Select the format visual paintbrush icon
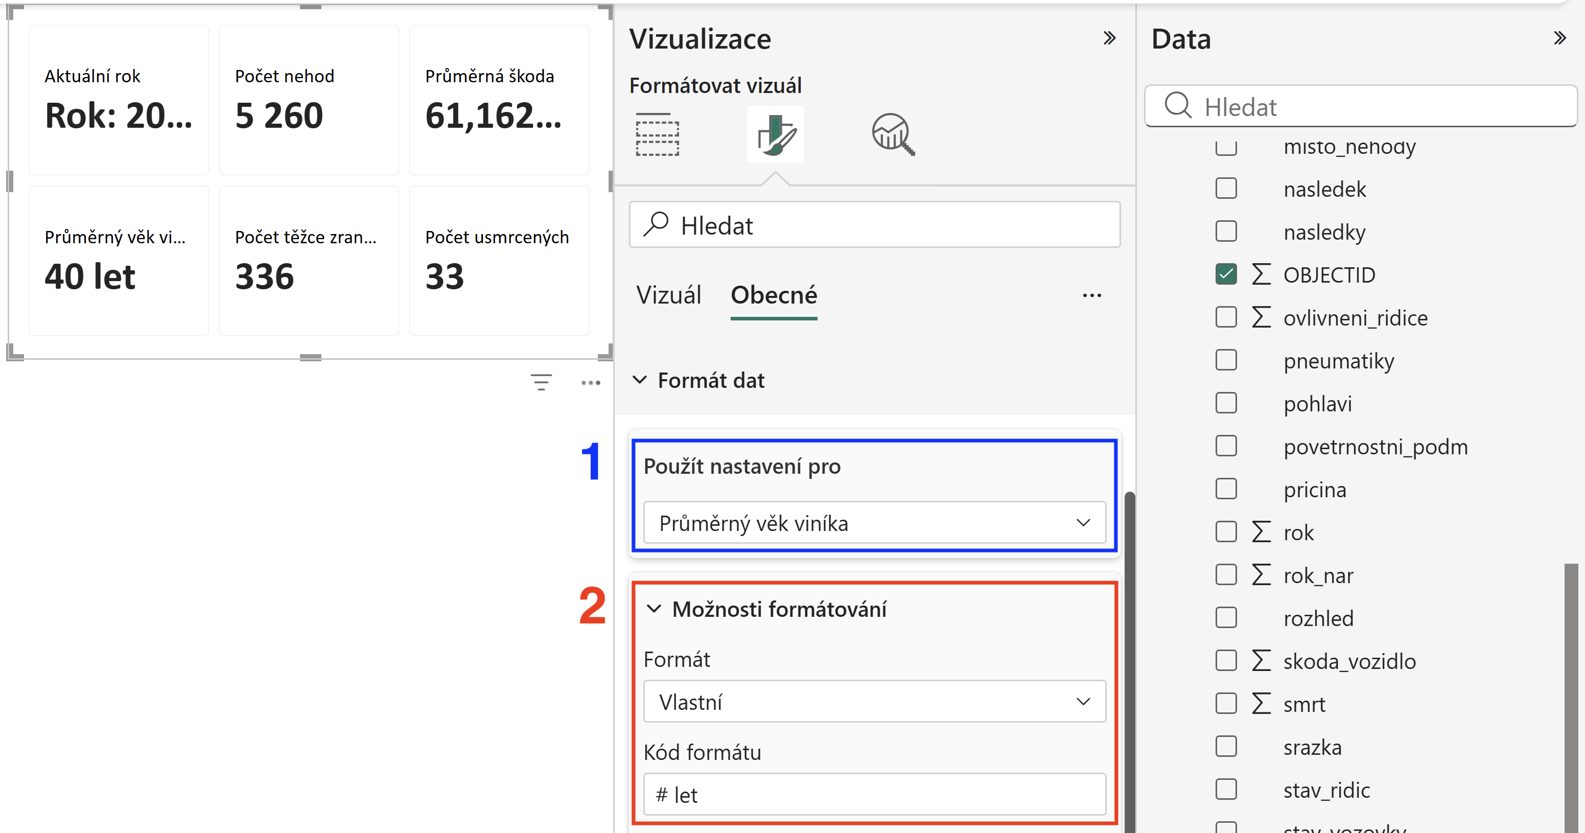 (x=775, y=134)
